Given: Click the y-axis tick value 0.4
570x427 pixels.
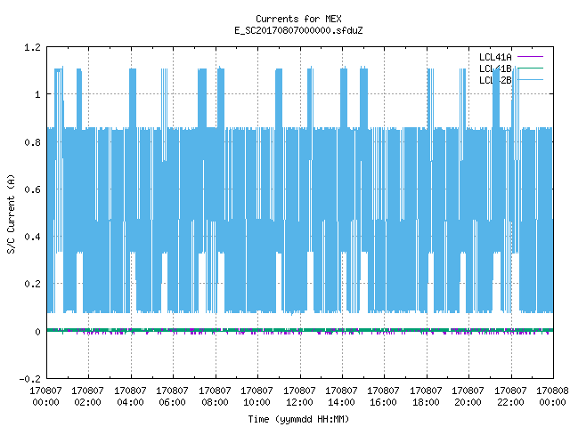Looking at the screenshot, I should coord(32,237).
